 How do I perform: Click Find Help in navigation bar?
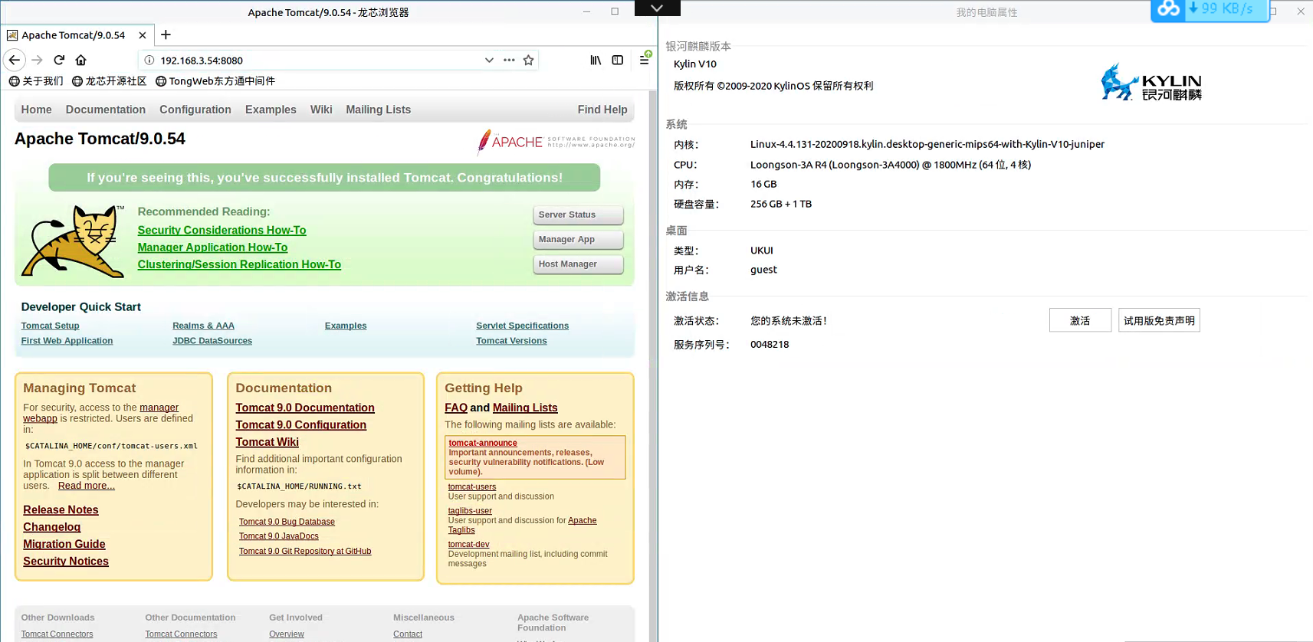[x=602, y=110]
